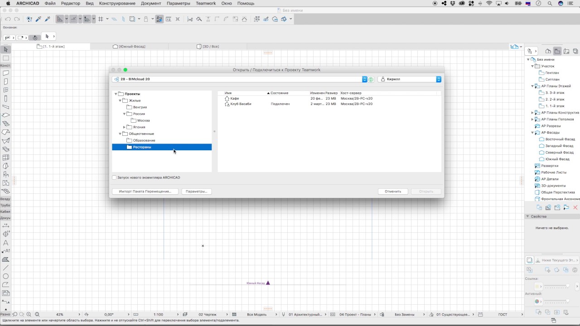Switch to the Южный Фасад tab
Image resolution: width=580 pixels, height=326 pixels.
129,46
